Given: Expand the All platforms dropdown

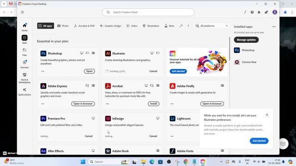Looking at the screenshot, I should (x=211, y=26).
